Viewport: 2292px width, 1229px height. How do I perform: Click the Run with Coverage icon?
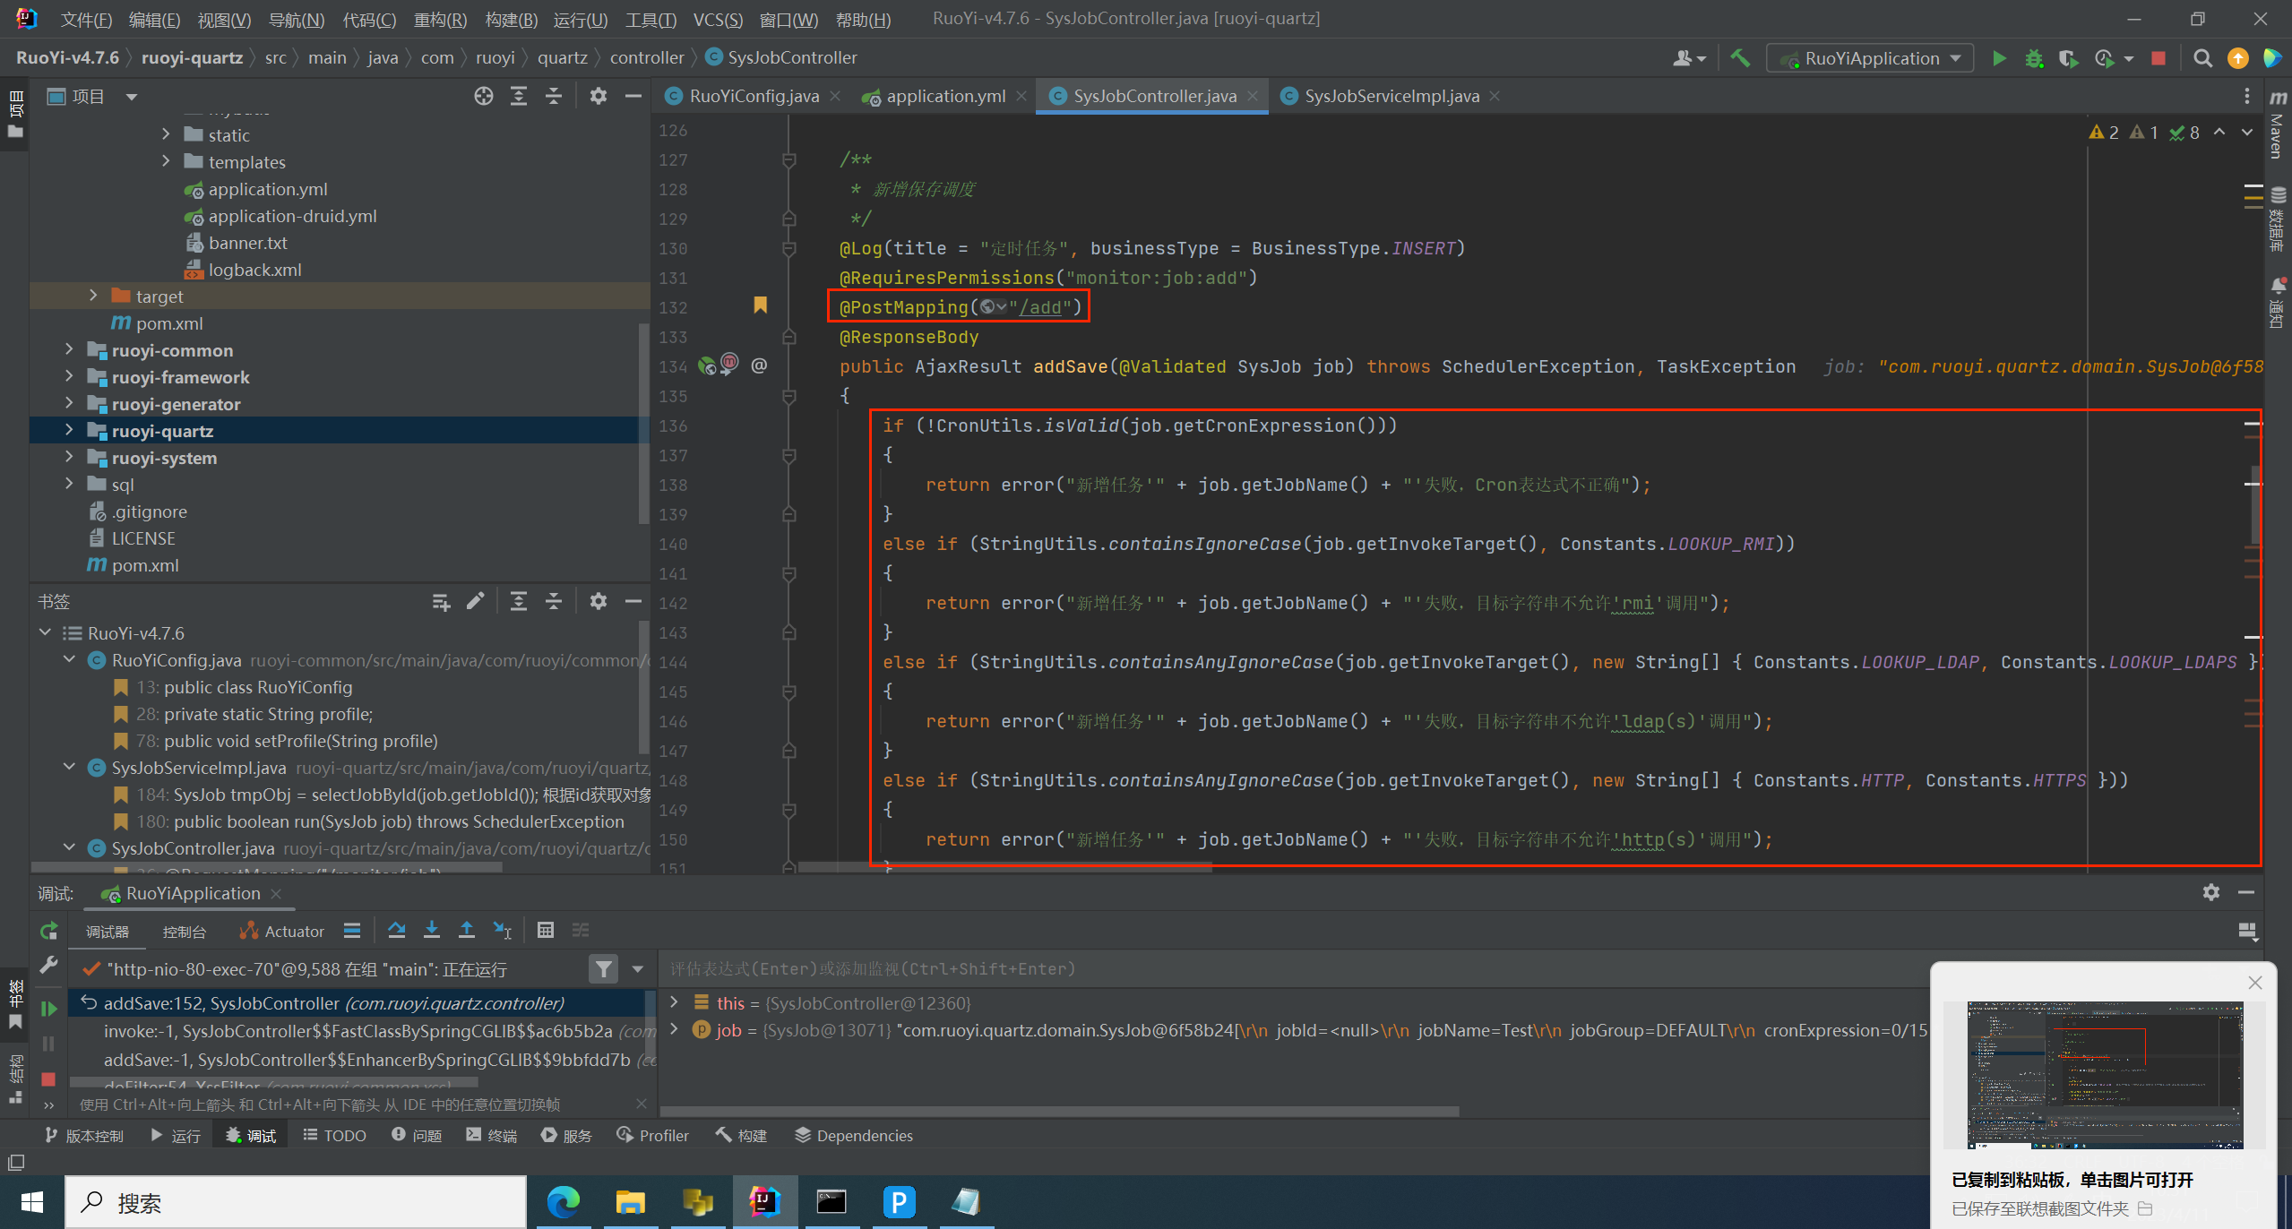coord(2068,58)
